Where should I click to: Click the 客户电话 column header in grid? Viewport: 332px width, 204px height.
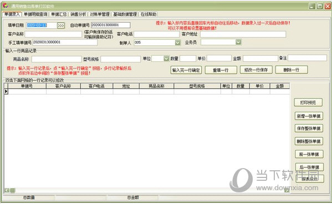point(97,86)
